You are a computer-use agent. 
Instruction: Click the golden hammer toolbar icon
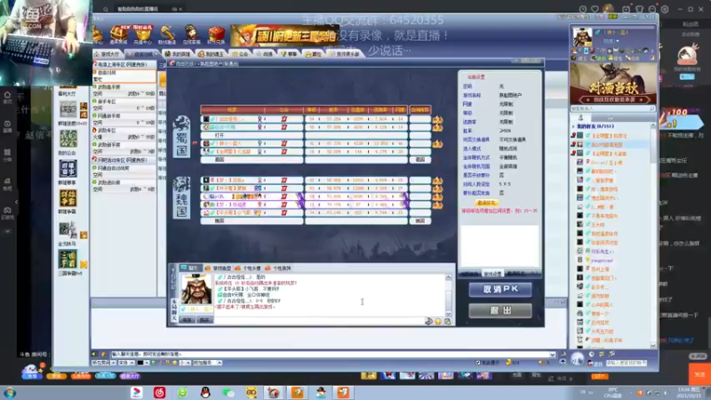point(167,35)
